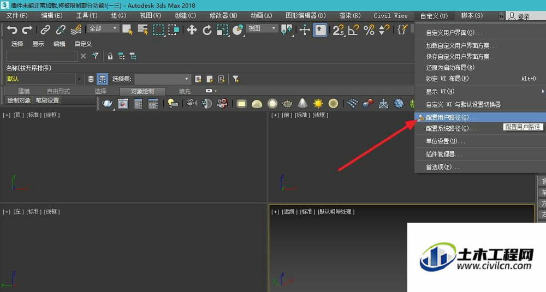Image resolution: width=546 pixels, height=292 pixels.
Task: Select the Unlink Selection tool
Action: click(x=61, y=30)
